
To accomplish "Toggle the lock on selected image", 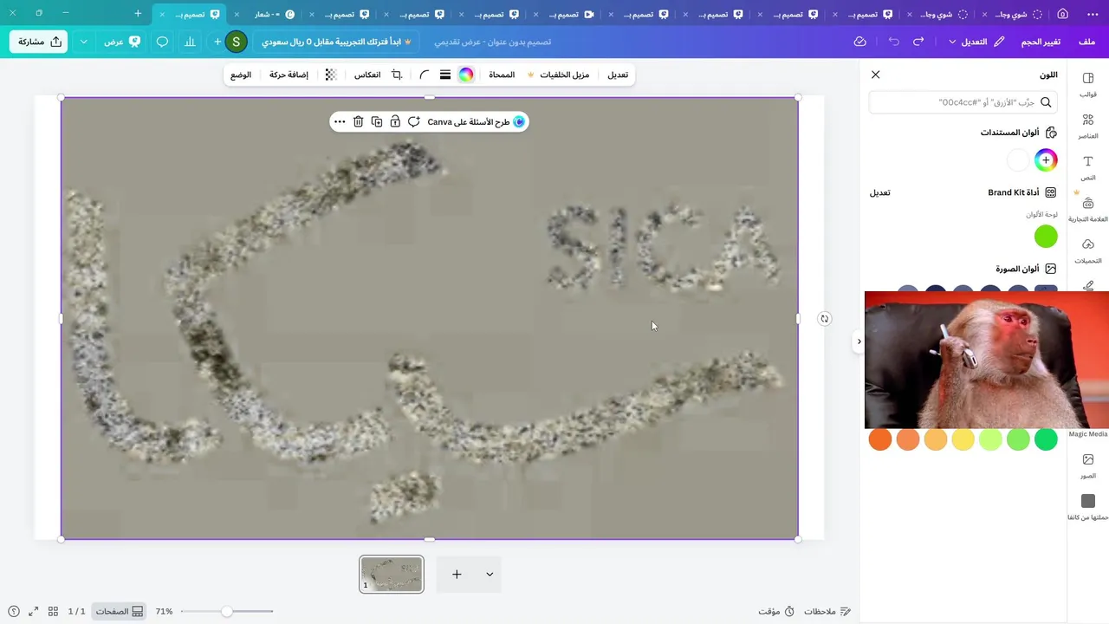I will click(395, 122).
